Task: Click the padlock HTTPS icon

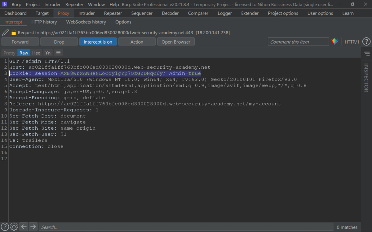Action: coord(14,32)
